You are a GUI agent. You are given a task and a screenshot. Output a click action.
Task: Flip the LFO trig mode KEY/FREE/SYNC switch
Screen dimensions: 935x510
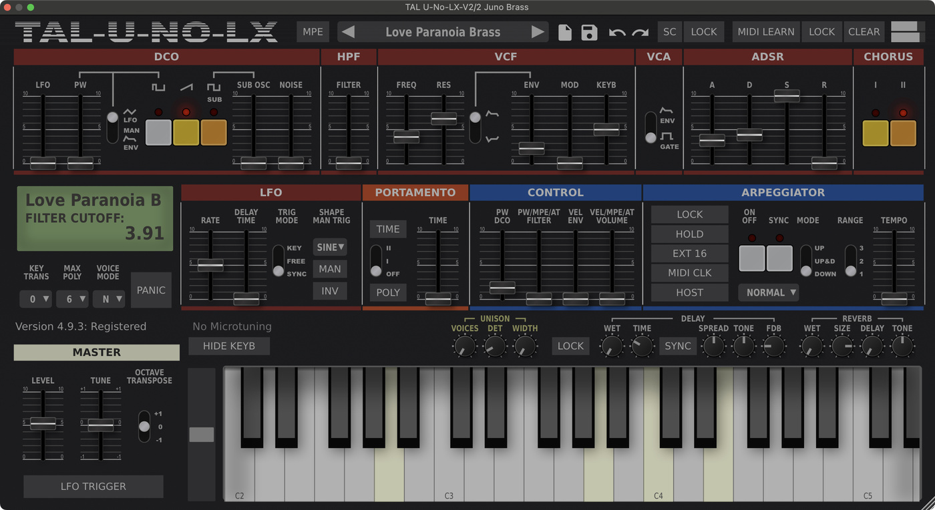coord(278,260)
